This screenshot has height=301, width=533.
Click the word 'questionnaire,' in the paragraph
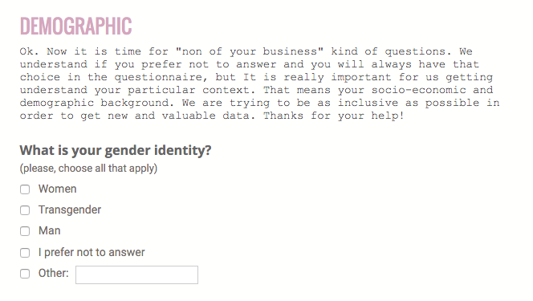pyautogui.click(x=161, y=77)
